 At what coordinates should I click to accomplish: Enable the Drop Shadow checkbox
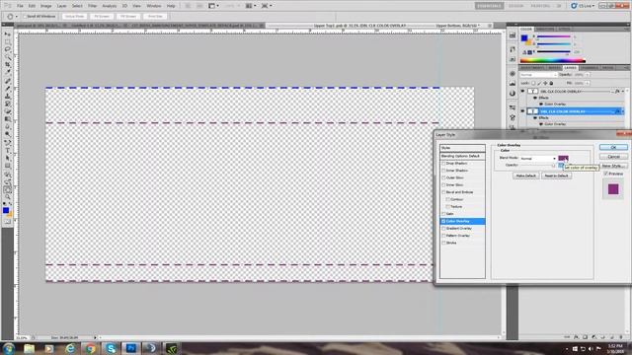[443, 164]
